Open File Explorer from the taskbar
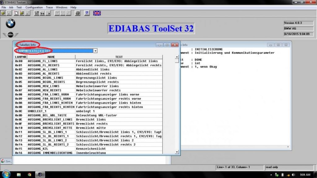 (19, 175)
